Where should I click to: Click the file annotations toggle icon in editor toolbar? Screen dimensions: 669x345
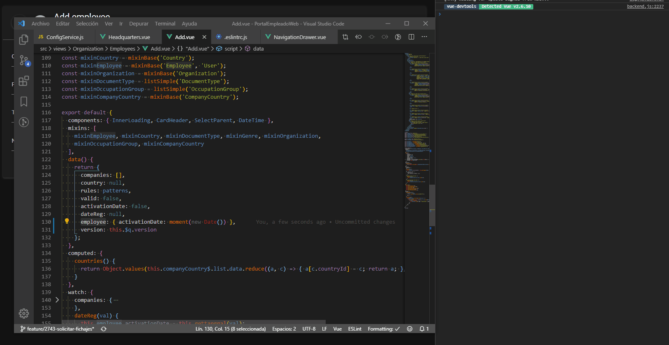coord(398,37)
